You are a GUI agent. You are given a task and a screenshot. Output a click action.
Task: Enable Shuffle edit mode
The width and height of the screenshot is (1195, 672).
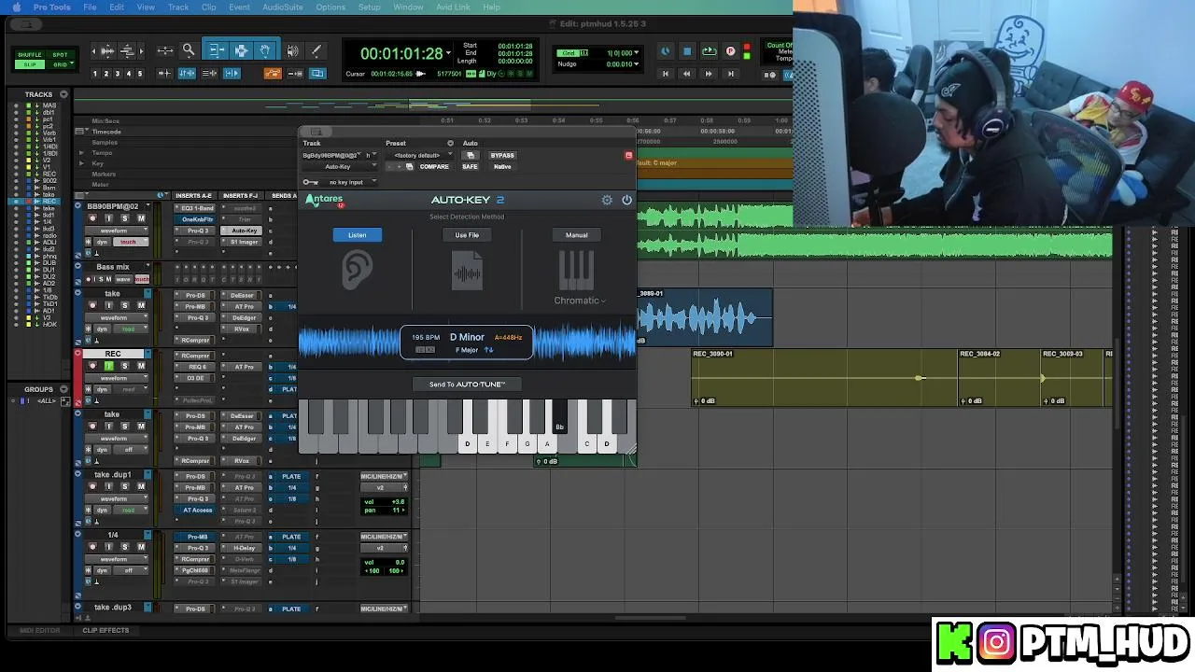click(x=29, y=55)
